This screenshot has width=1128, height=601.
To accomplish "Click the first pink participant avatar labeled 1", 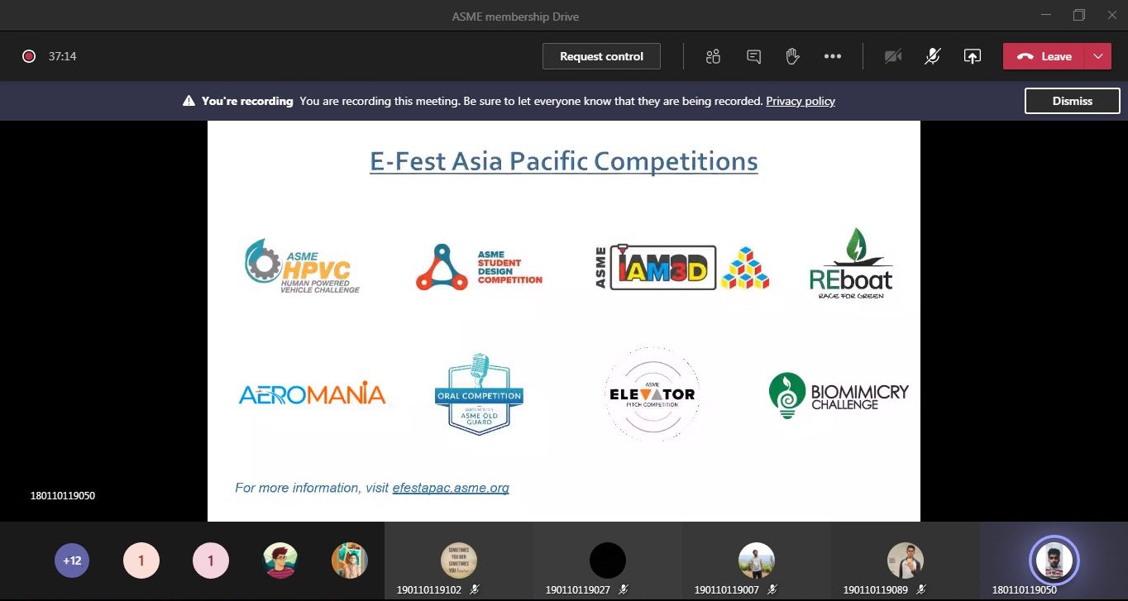I will [x=141, y=560].
